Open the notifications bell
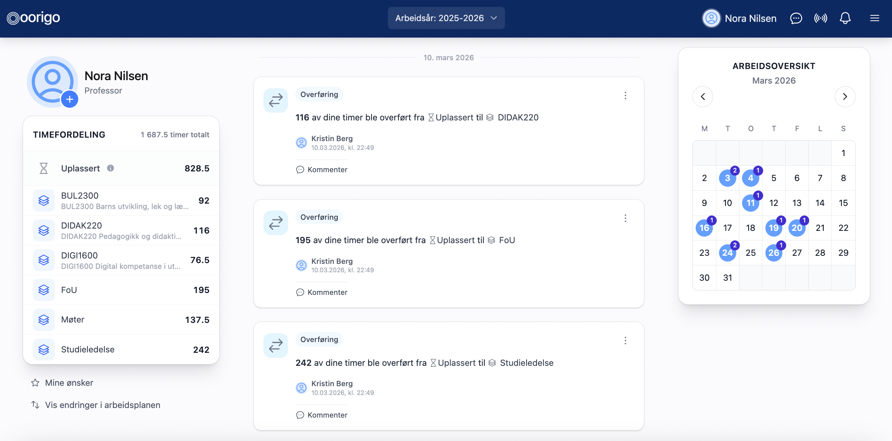The width and height of the screenshot is (892, 441). tap(845, 18)
